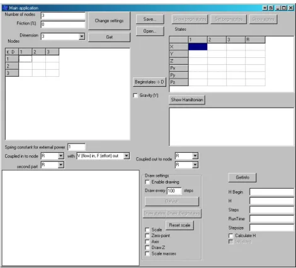296x268 pixels.
Task: Click the H Begin field
Action: [272, 192]
